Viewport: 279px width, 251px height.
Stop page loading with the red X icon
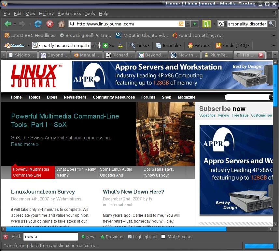tap(49, 24)
